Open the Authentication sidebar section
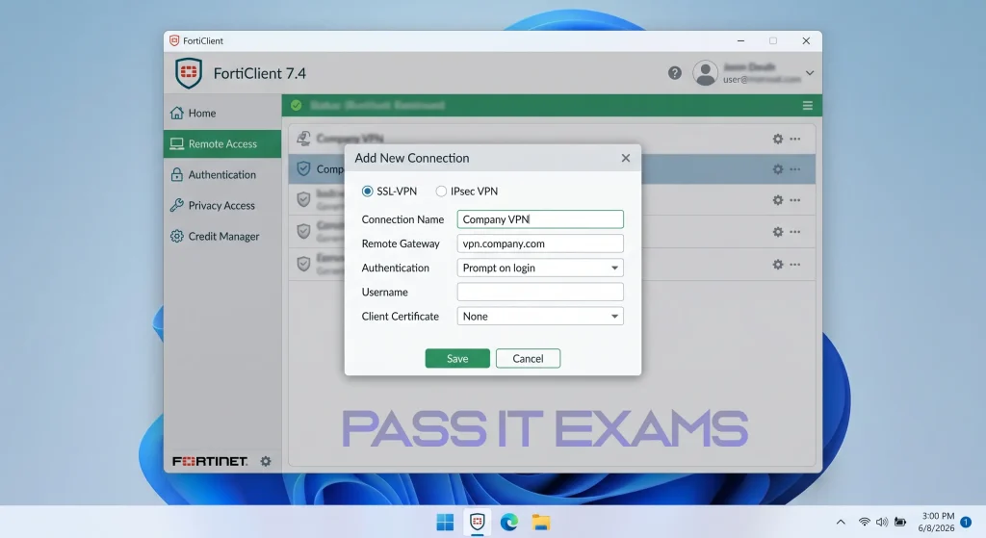This screenshot has width=986, height=538. pyautogui.click(x=222, y=175)
